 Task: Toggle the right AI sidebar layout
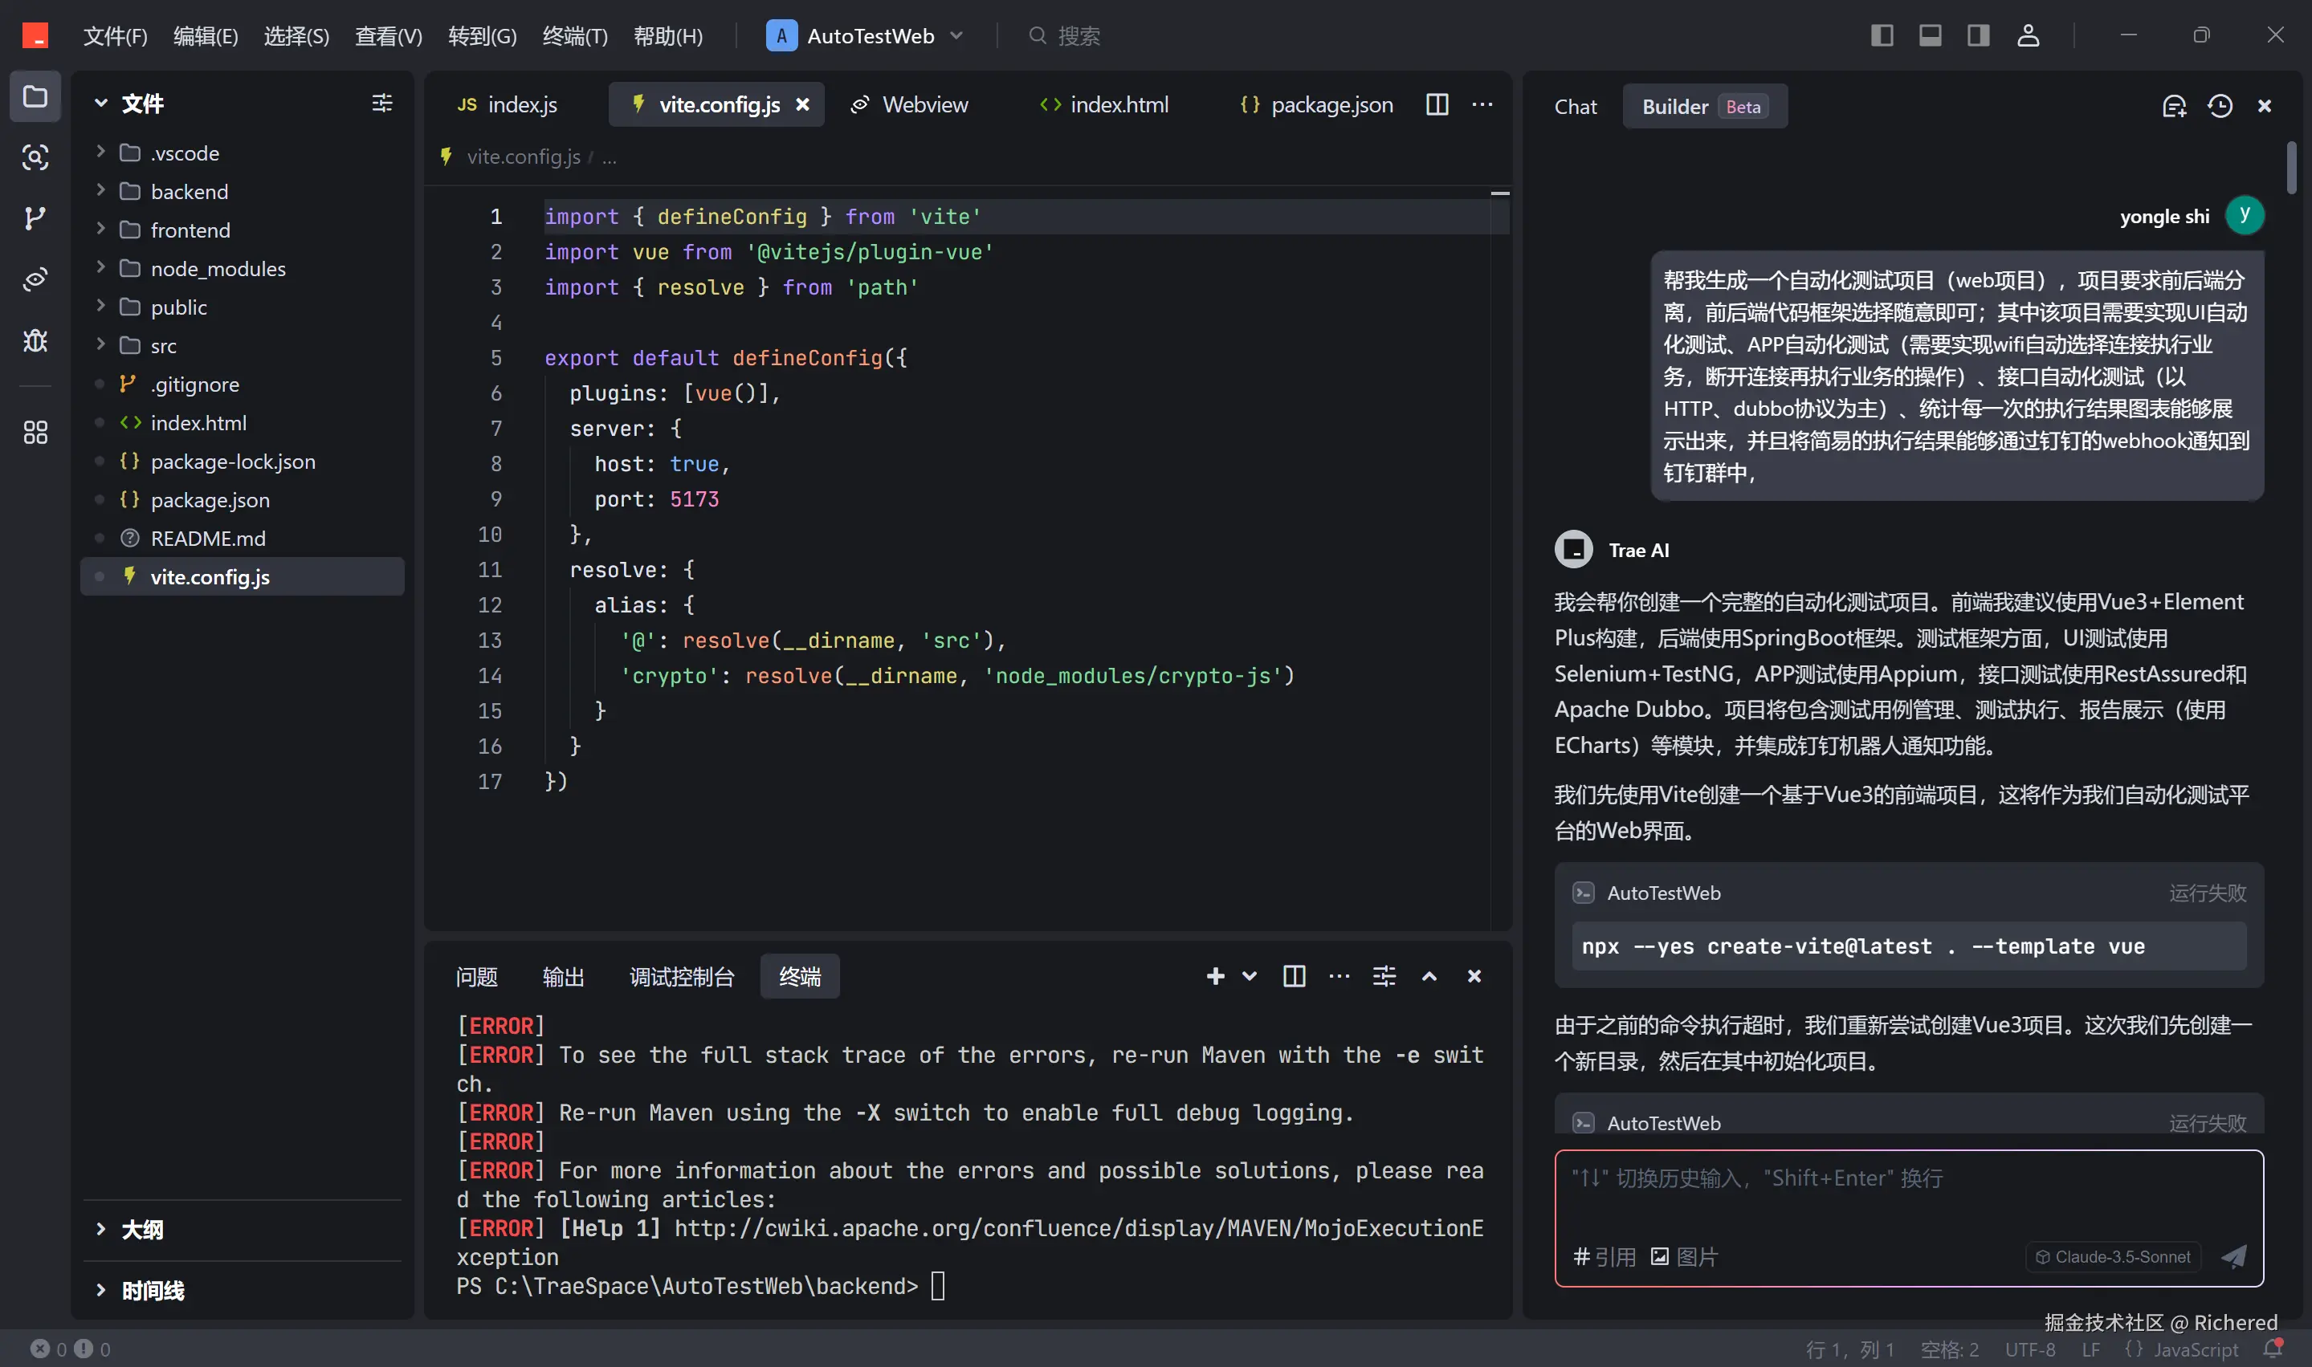1979,36
